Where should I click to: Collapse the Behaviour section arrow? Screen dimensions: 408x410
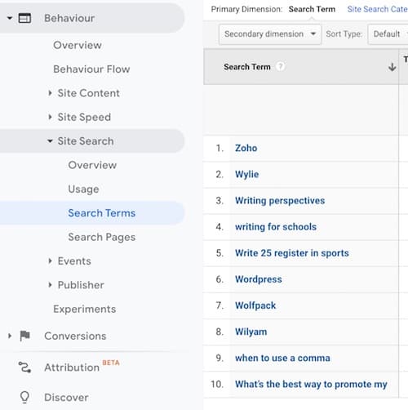[10, 18]
